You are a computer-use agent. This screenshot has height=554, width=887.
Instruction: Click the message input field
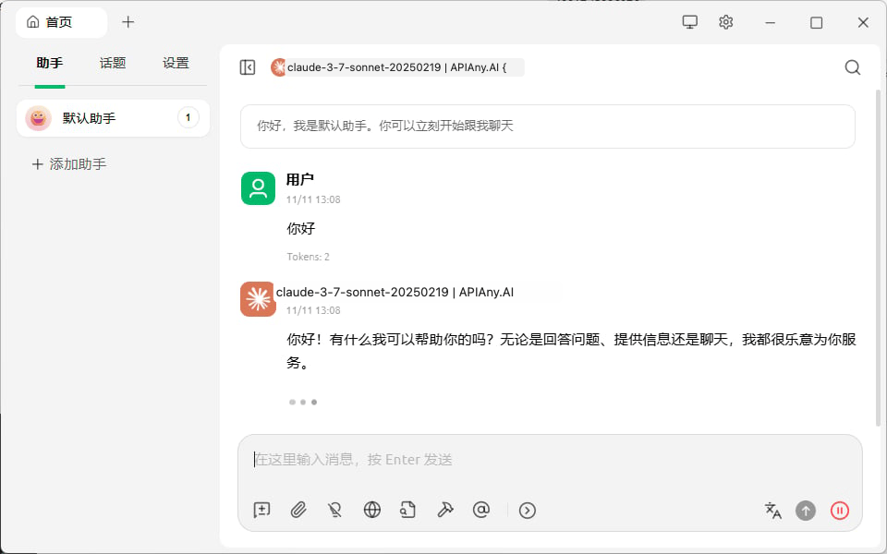pos(550,460)
